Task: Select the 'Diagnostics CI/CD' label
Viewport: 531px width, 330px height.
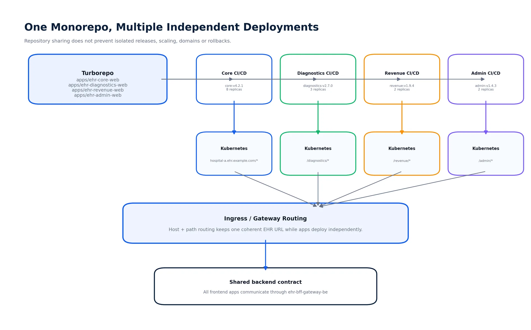Action: click(318, 73)
